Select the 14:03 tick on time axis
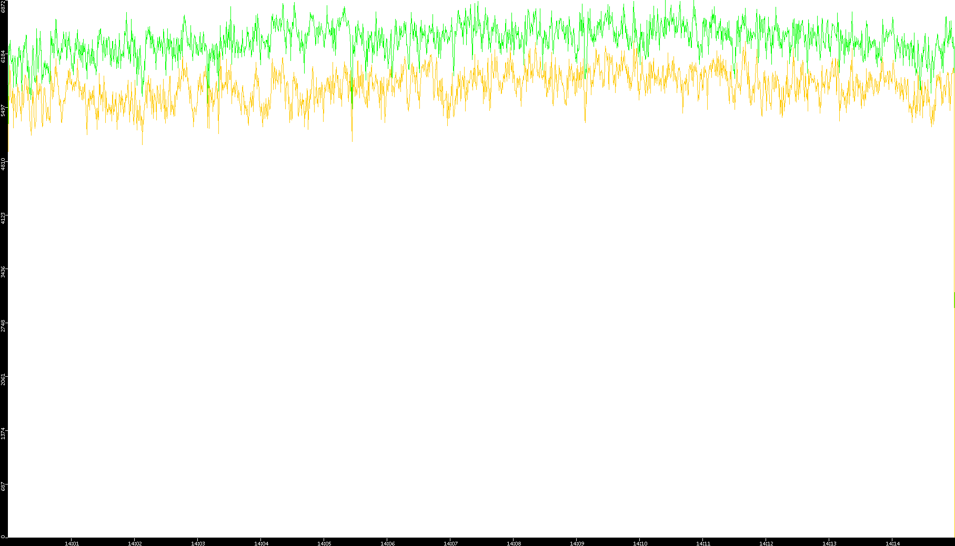Image resolution: width=955 pixels, height=546 pixels. tap(198, 543)
